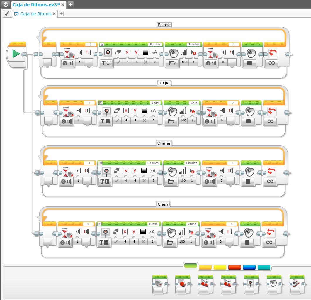Click the Bombo file name field on Sound block
The width and height of the screenshot is (311, 300).
(x=193, y=45)
